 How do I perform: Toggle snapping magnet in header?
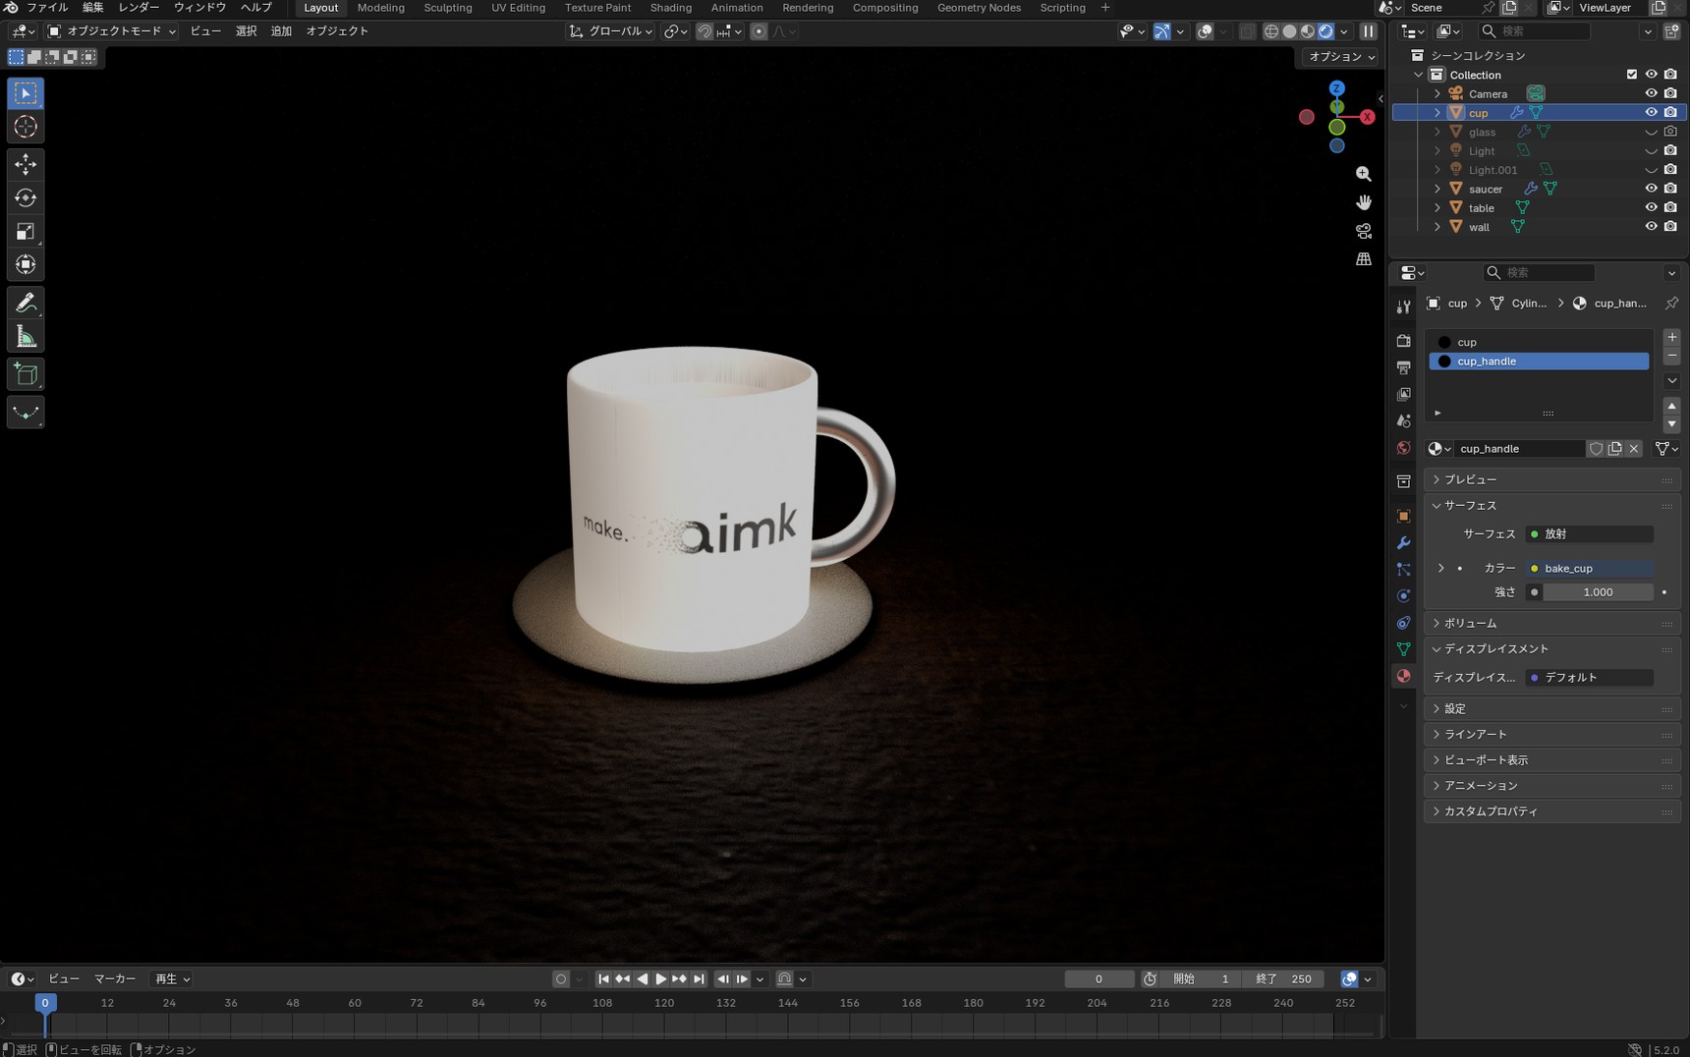coord(704,31)
